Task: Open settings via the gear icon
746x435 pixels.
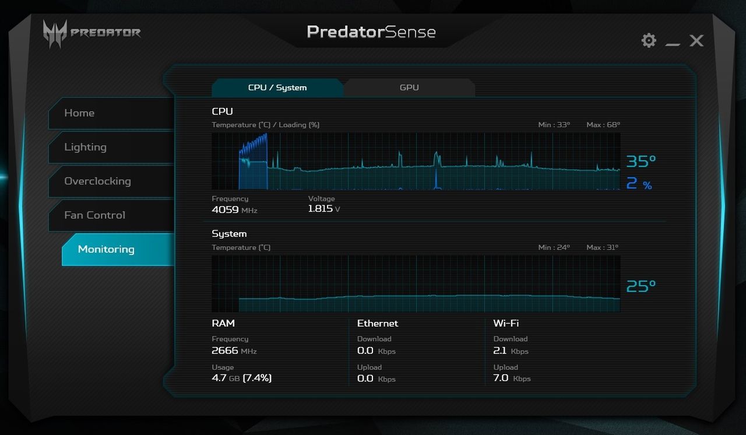Action: click(x=649, y=40)
